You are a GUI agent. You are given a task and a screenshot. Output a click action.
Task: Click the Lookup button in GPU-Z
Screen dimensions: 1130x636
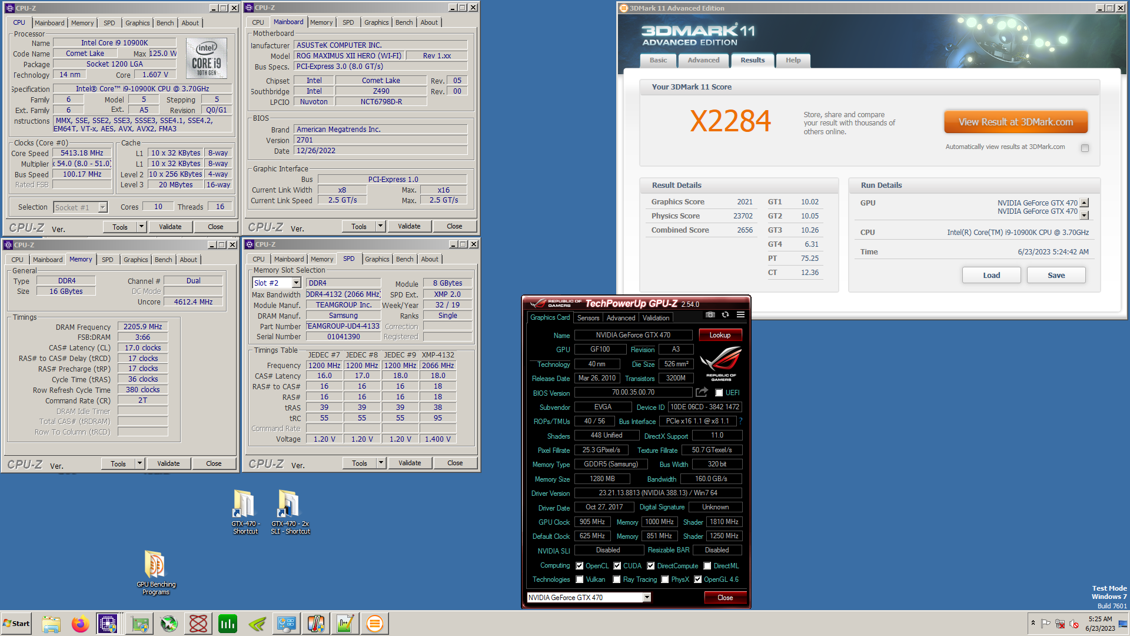point(720,335)
